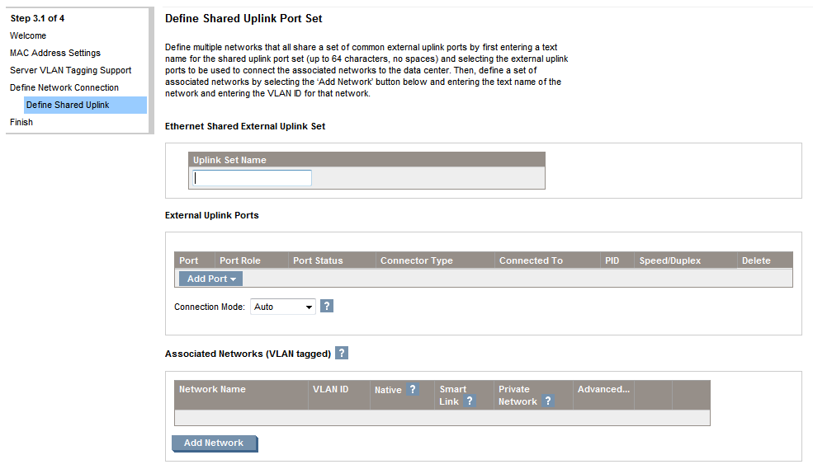Open the Add Port dropdown
This screenshot has width=813, height=469.
coord(210,279)
